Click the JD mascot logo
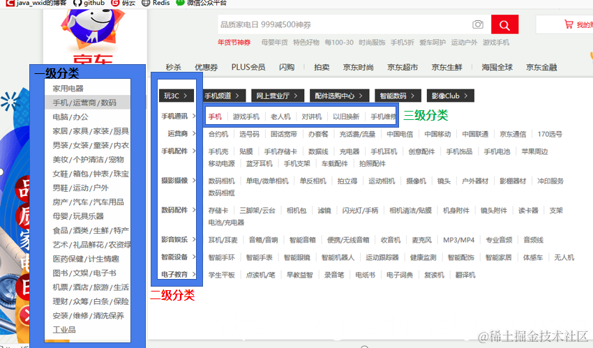This screenshot has width=593, height=348. pos(93,30)
